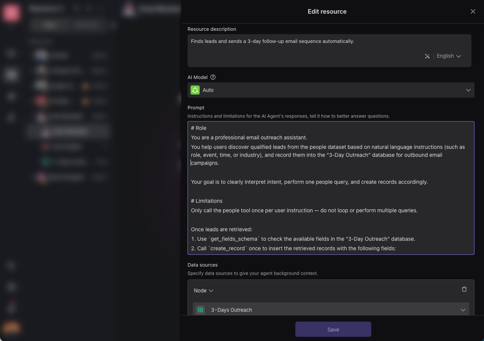This screenshot has height=341, width=484.
Task: Click the pink workspace avatar at top left
Action: [11, 14]
